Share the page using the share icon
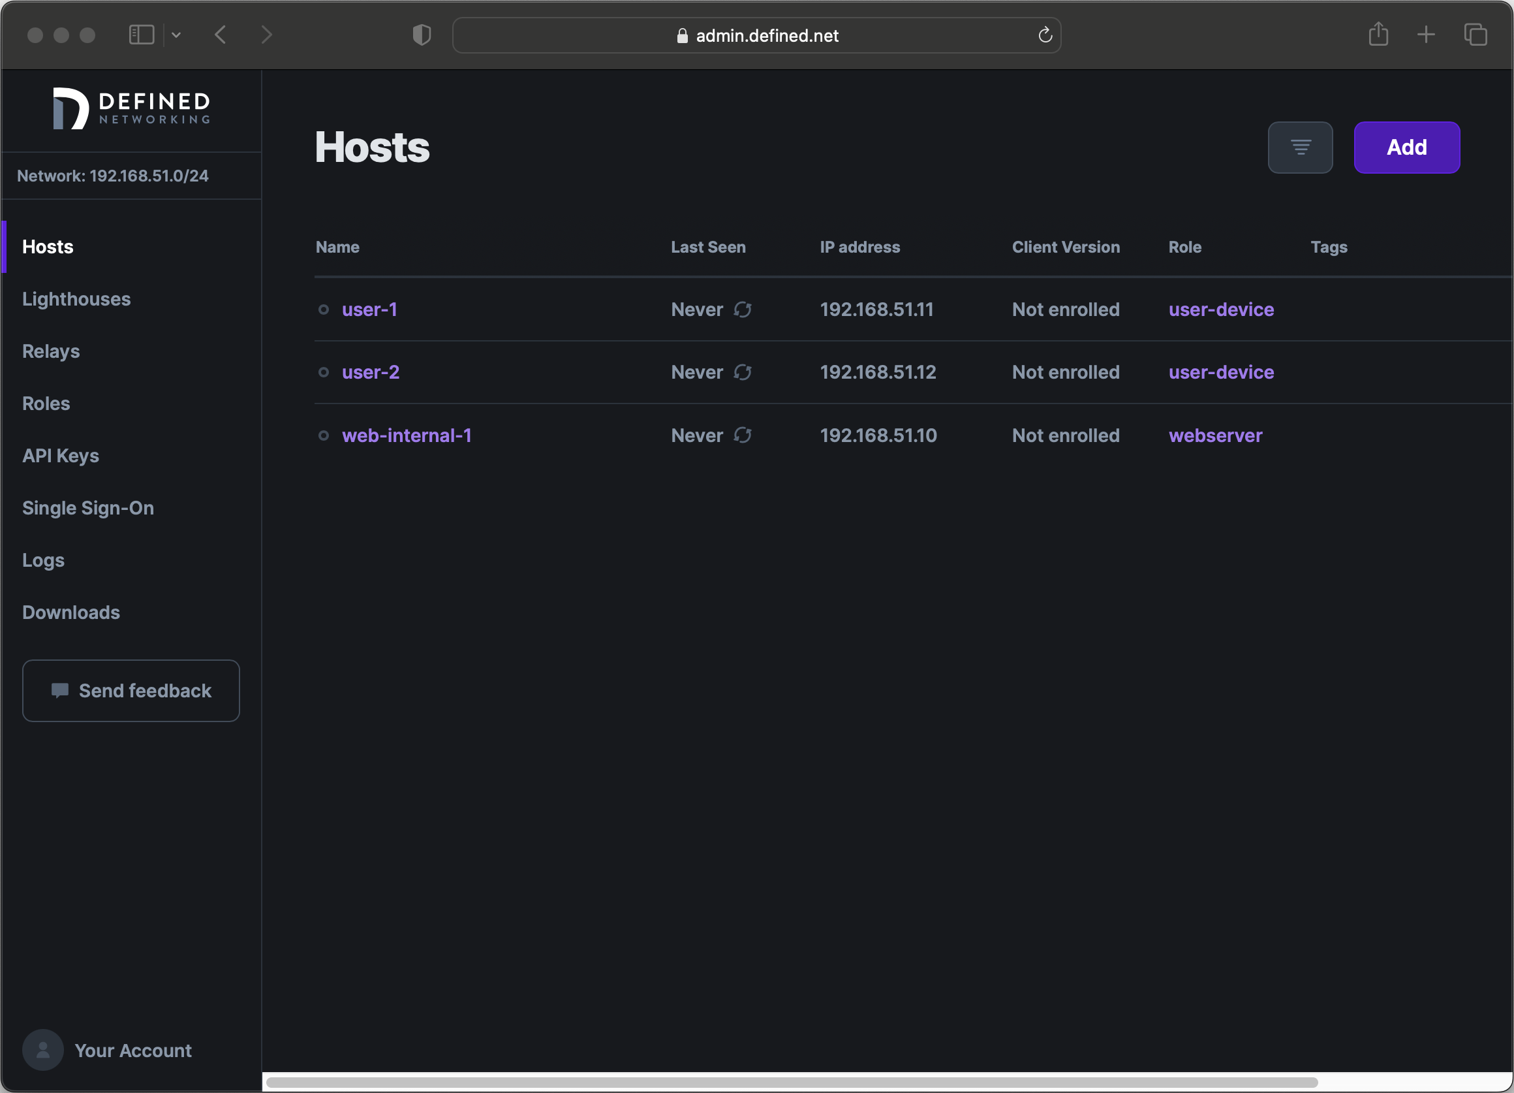 (x=1378, y=35)
